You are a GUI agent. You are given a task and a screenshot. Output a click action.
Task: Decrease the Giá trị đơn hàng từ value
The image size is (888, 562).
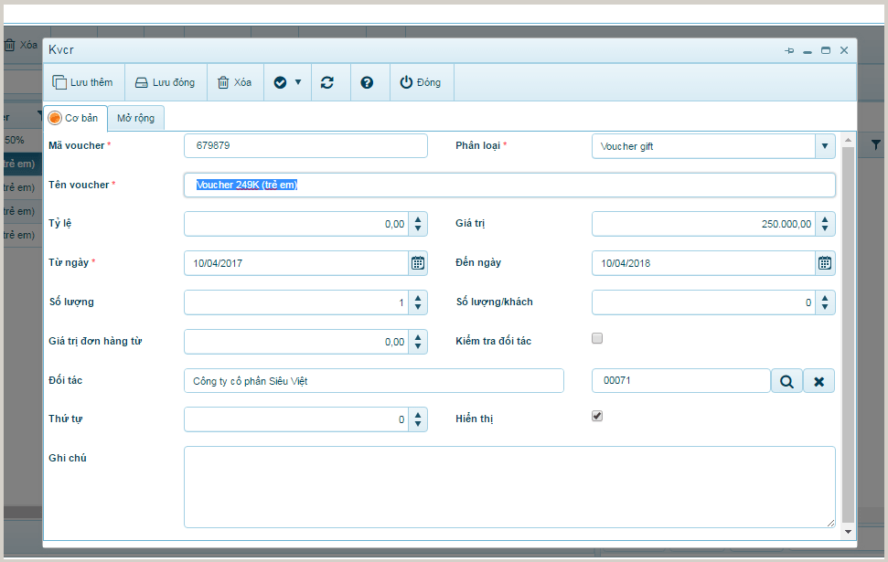418,346
